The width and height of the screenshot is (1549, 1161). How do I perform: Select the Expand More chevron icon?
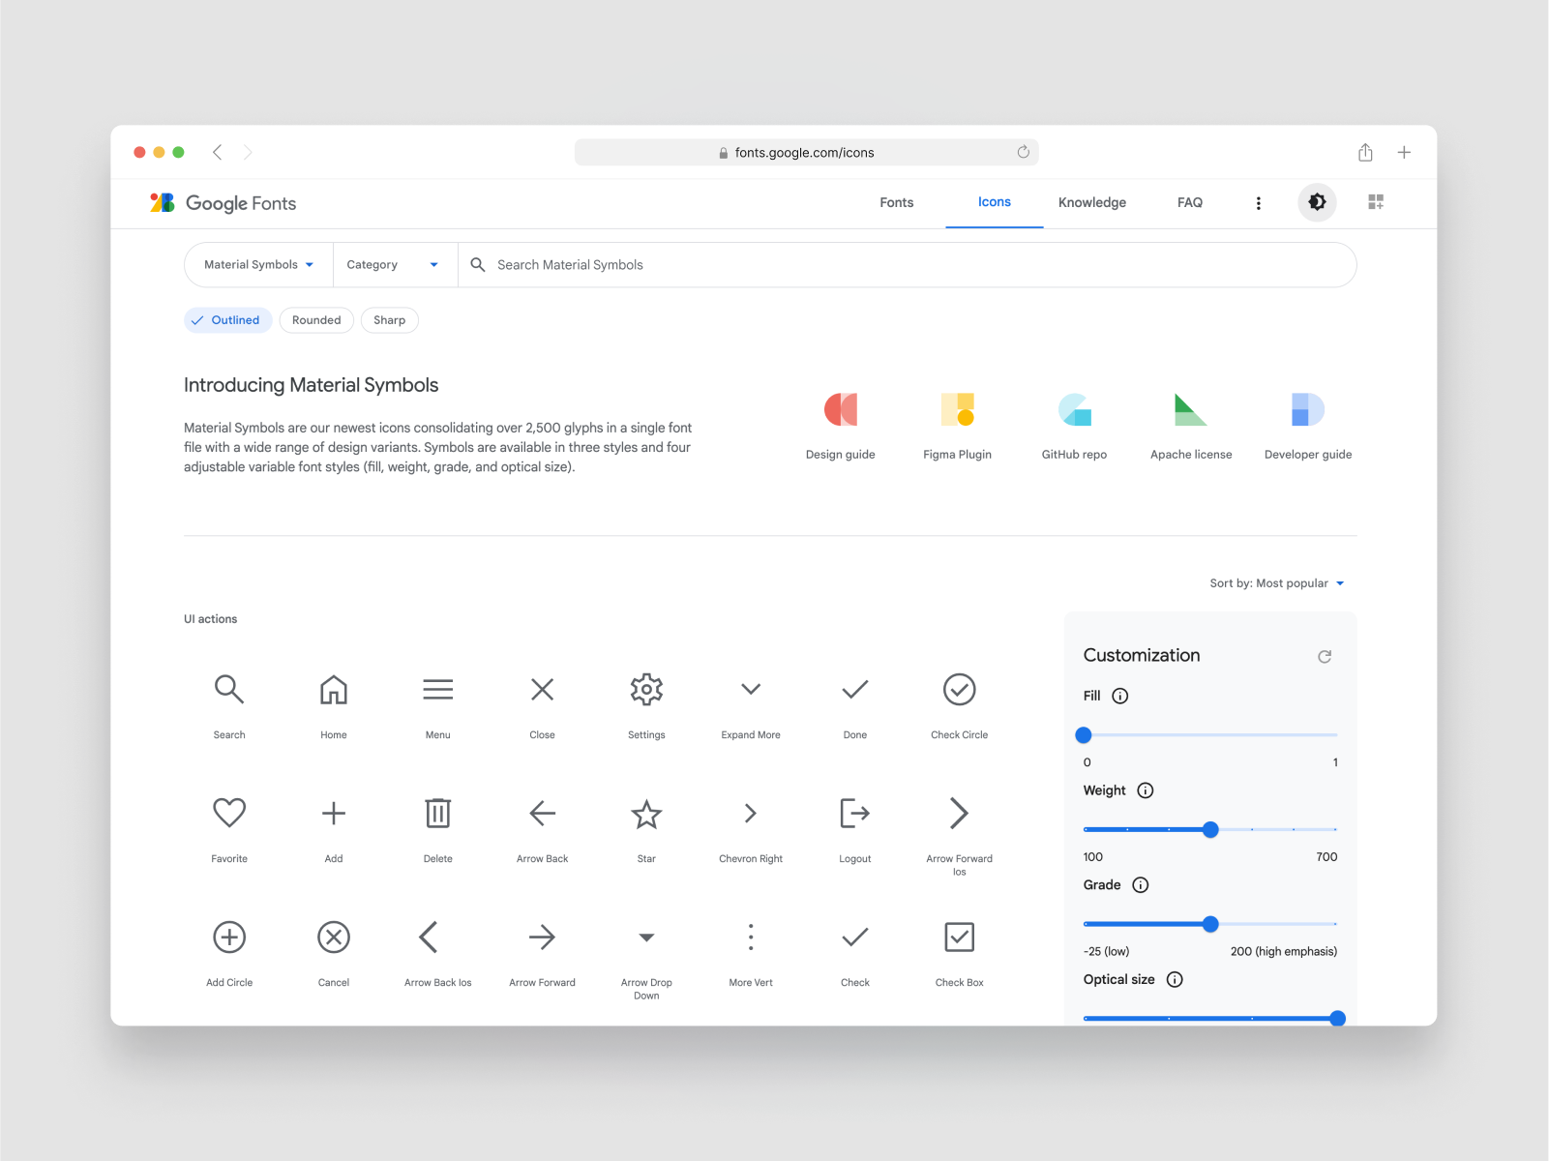(751, 689)
